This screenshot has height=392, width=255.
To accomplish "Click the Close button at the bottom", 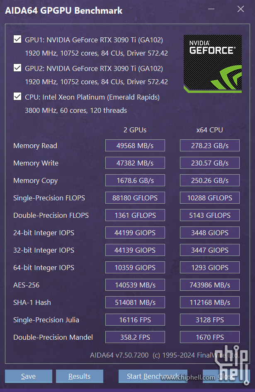I will coord(226,376).
